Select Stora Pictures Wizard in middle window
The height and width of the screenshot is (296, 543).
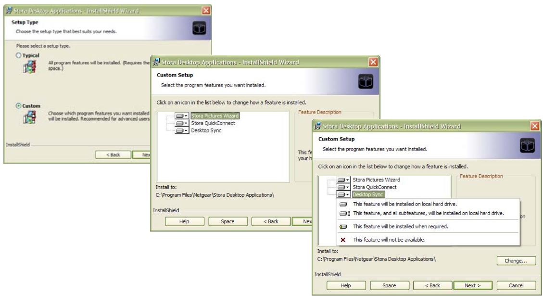(x=215, y=116)
